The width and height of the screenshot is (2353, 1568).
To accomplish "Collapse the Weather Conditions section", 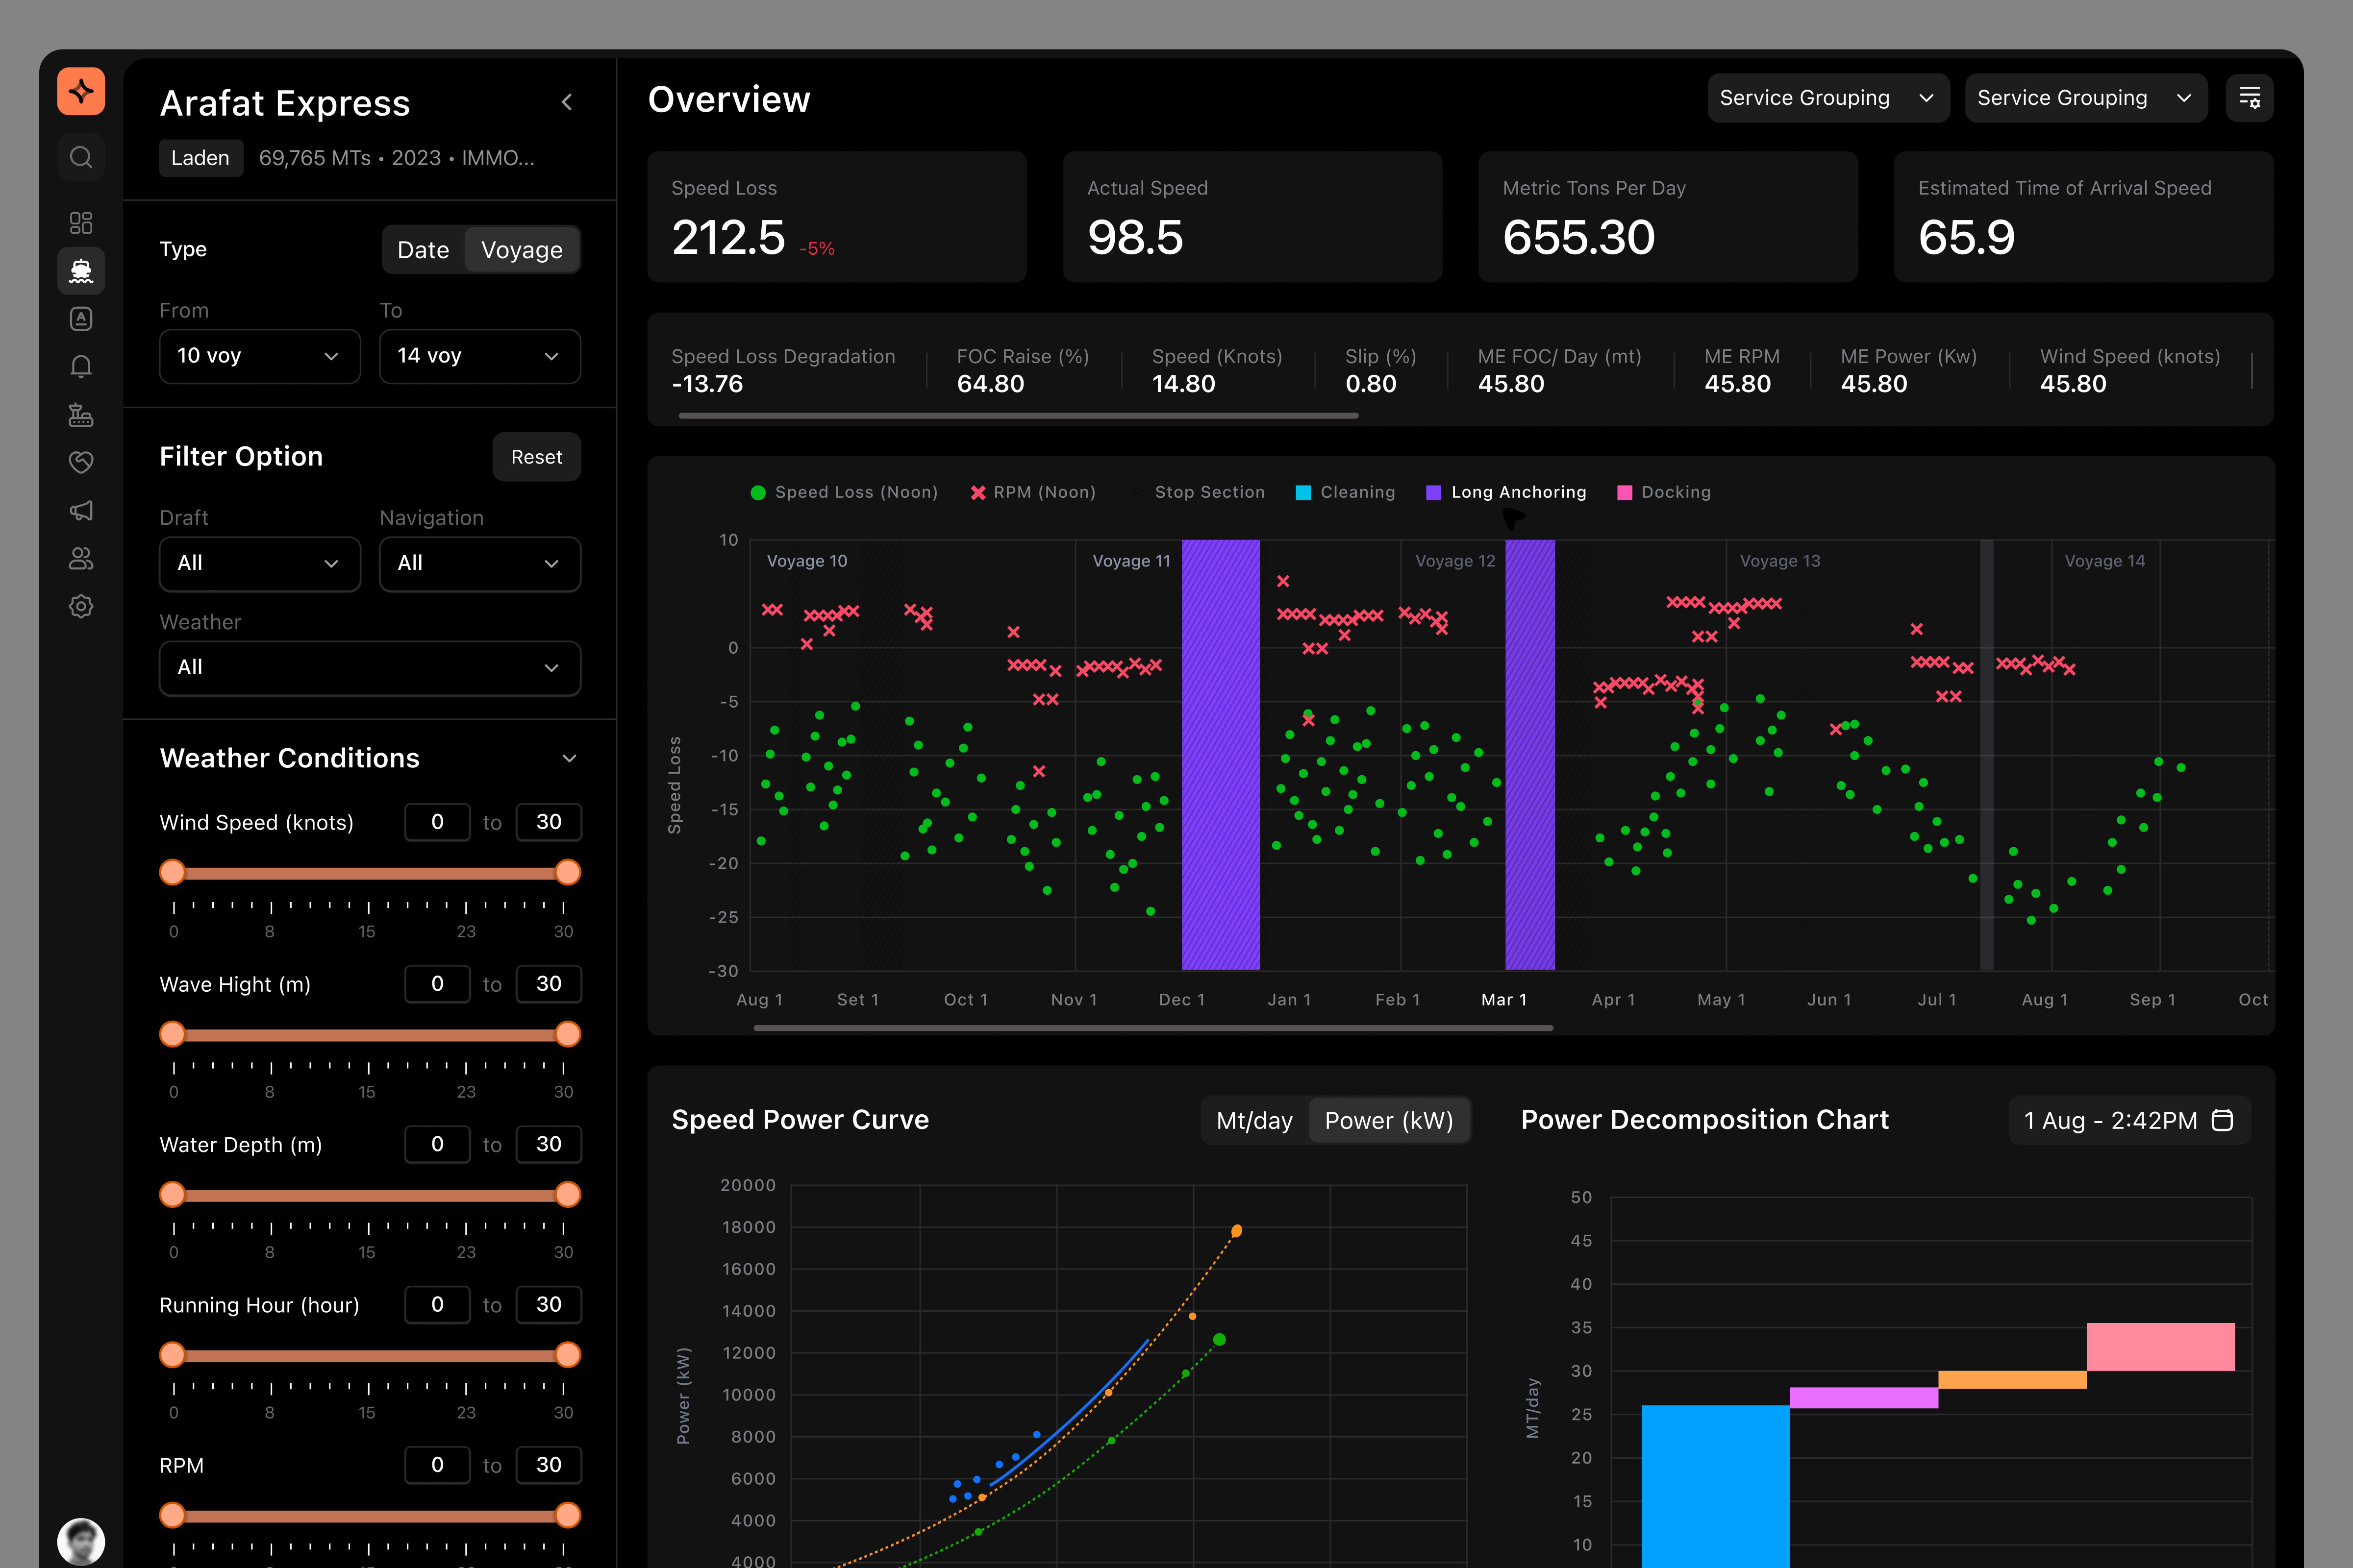I will click(569, 758).
